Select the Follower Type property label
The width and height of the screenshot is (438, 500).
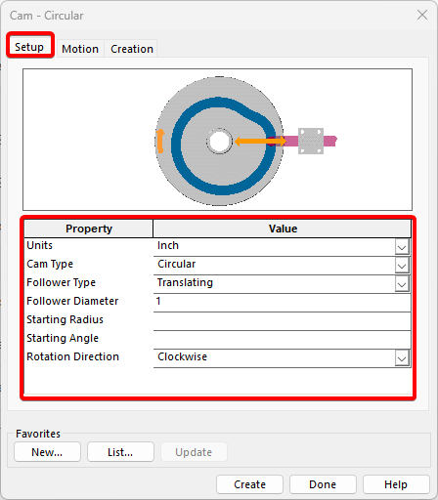pos(62,282)
